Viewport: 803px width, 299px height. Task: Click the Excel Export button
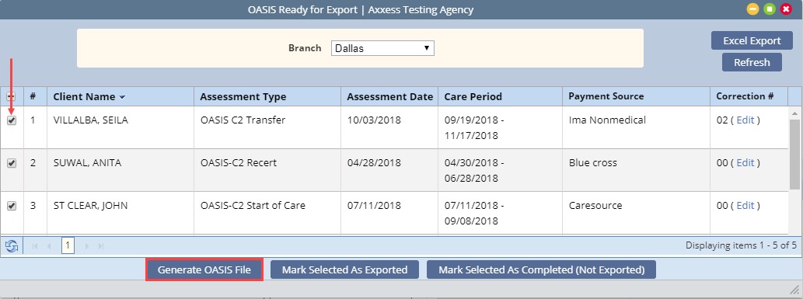[x=752, y=40]
